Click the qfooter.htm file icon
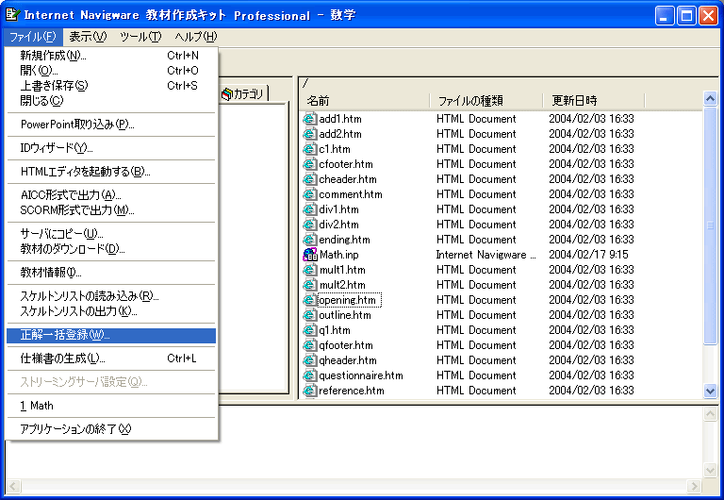 tap(309, 345)
